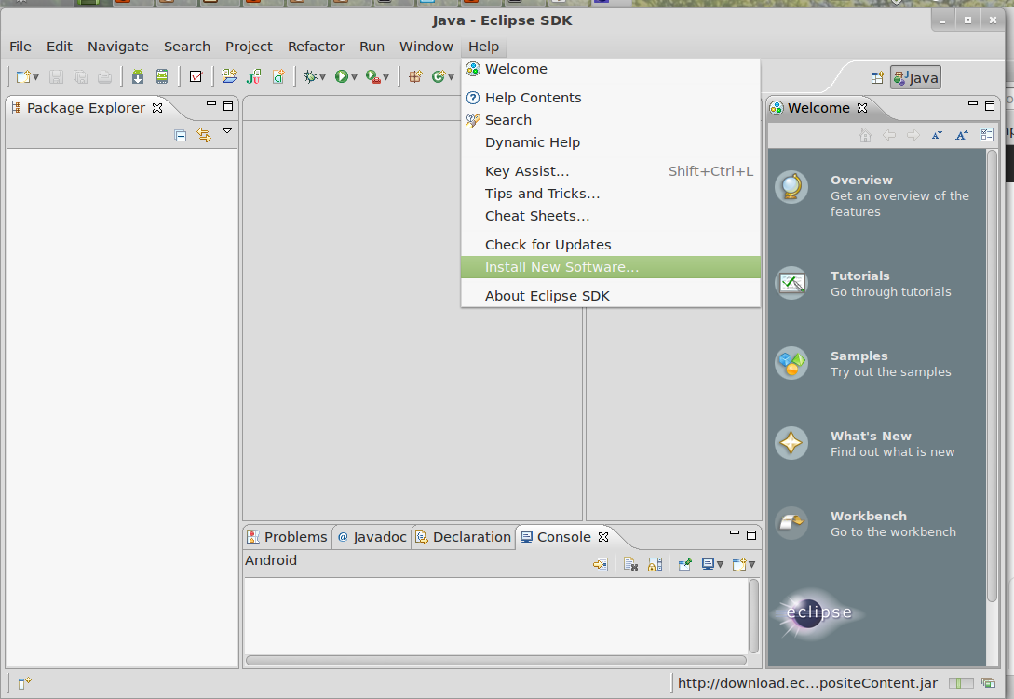Open the Debug dropdown arrow

coord(322,77)
